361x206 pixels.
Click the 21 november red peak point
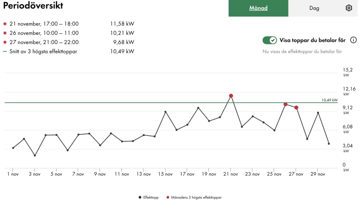click(x=231, y=96)
